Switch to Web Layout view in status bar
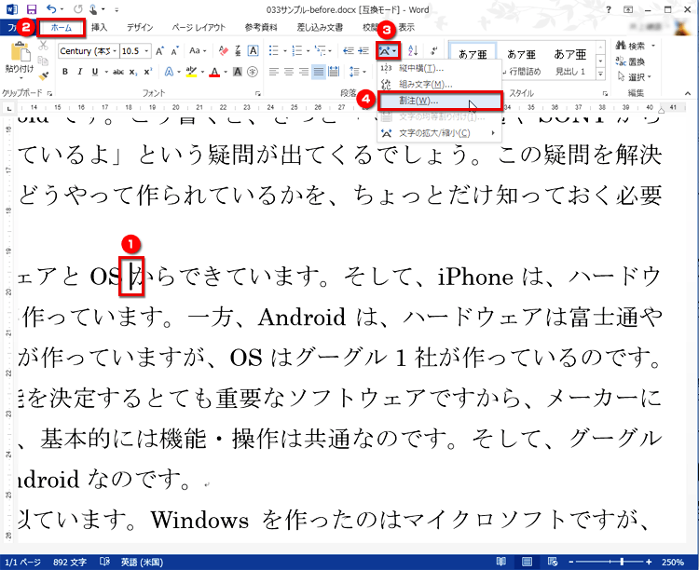The height and width of the screenshot is (570, 699). pyautogui.click(x=553, y=562)
